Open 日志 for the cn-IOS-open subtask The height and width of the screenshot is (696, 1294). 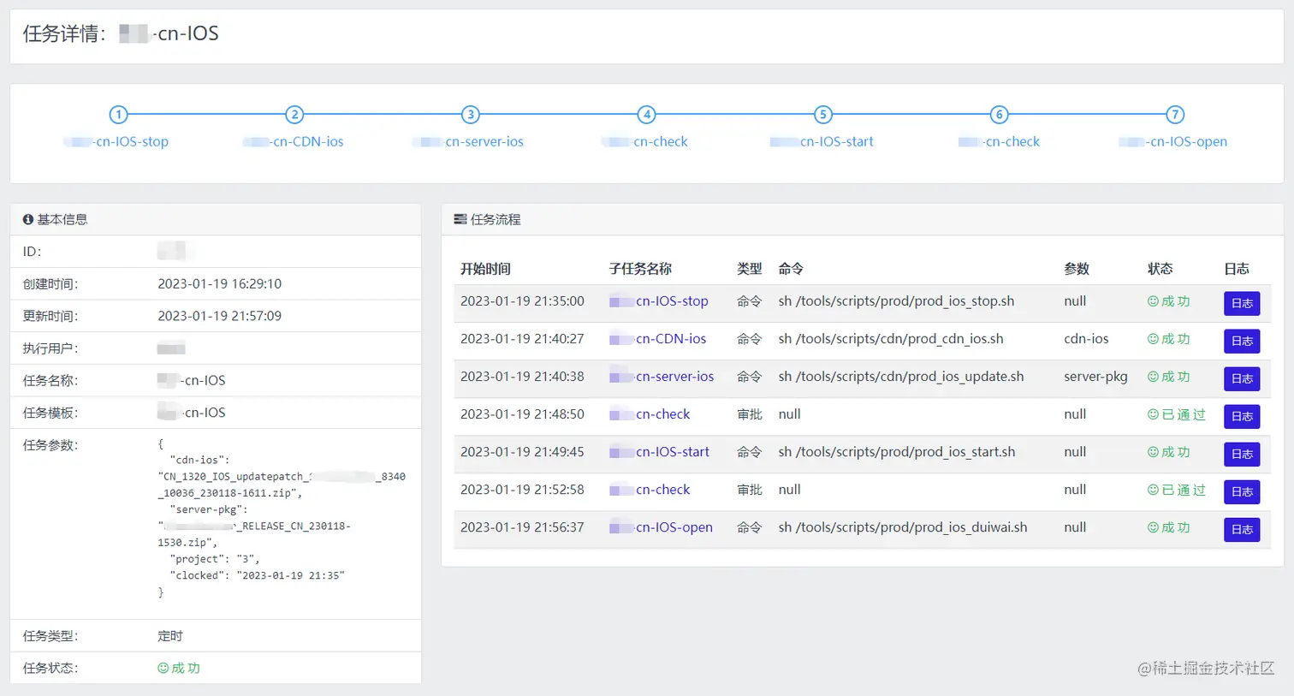(1242, 529)
